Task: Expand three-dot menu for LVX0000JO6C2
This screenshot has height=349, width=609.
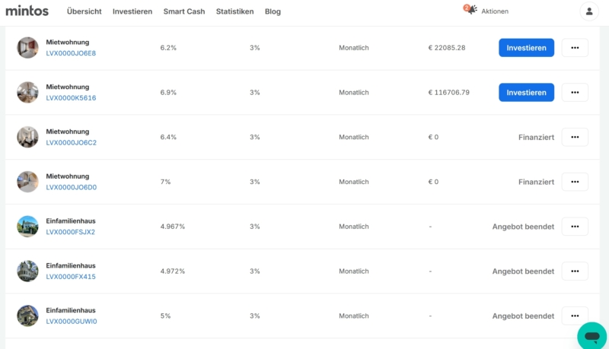Action: click(x=575, y=137)
